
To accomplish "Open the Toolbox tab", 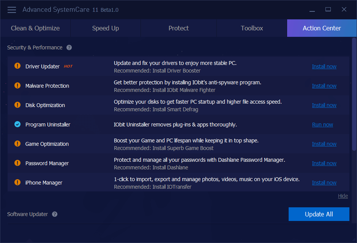I will (252, 28).
